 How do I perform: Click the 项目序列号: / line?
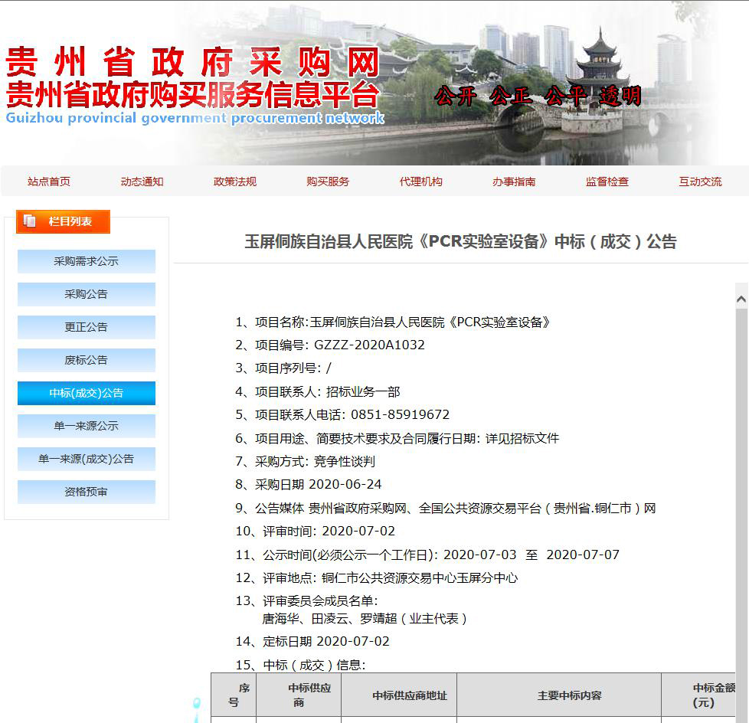[283, 368]
